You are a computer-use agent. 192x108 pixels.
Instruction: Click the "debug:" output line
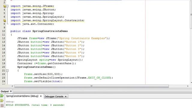[10, 102]
